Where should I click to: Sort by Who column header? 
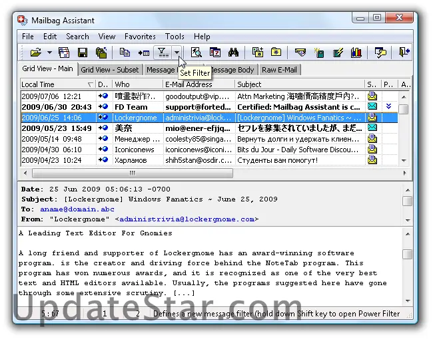[x=137, y=84]
